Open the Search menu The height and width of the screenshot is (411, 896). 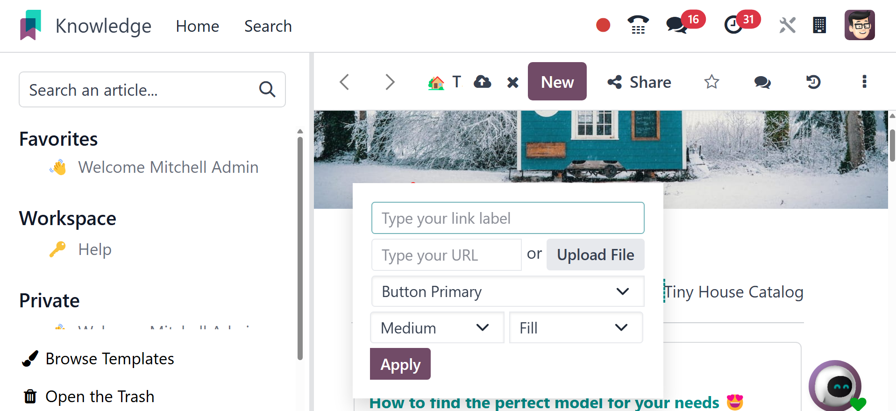268,26
